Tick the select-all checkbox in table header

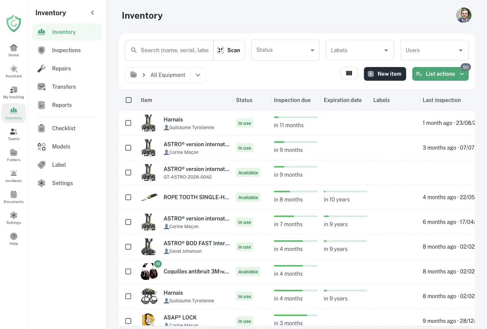tap(129, 100)
